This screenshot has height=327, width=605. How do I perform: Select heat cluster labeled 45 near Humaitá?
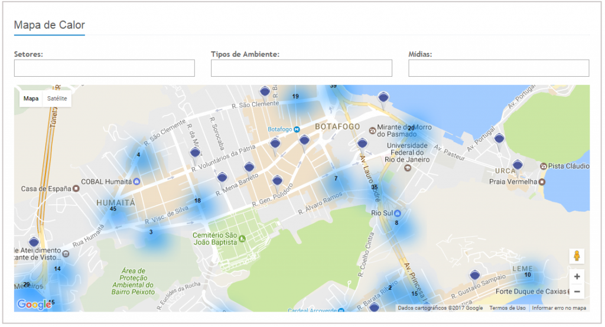click(113, 208)
